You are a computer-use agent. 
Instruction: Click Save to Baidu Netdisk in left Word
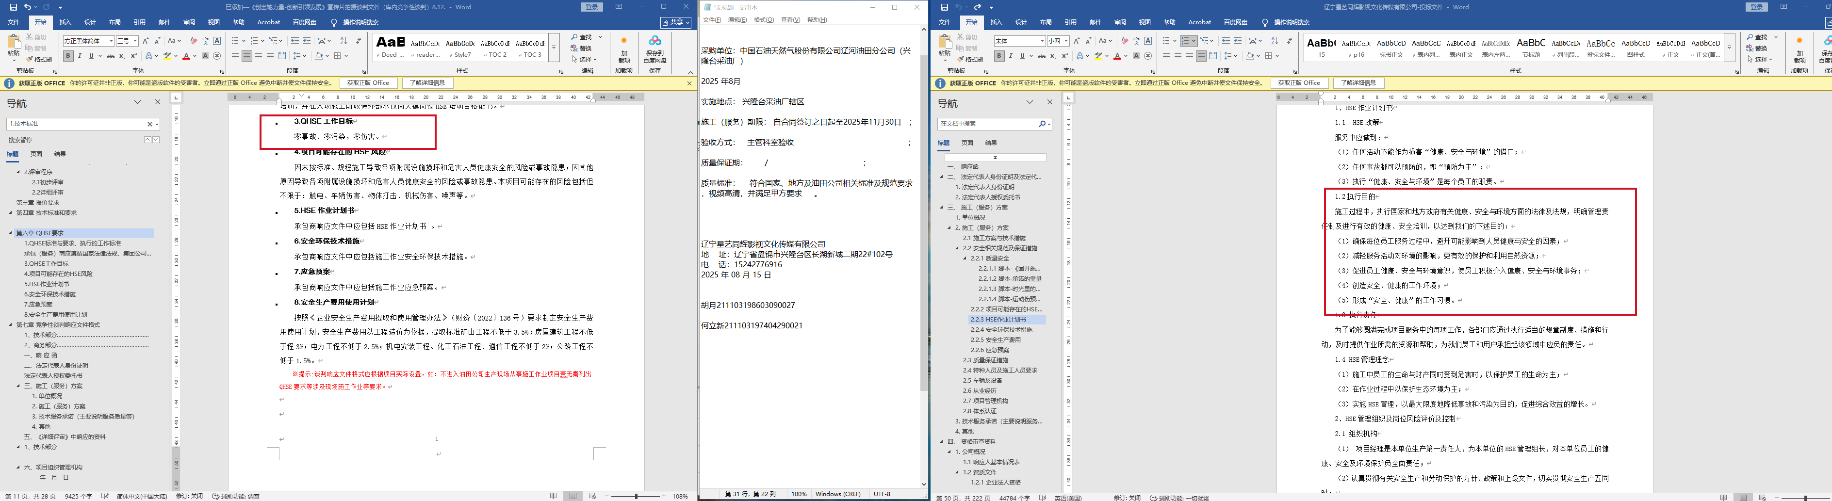655,49
